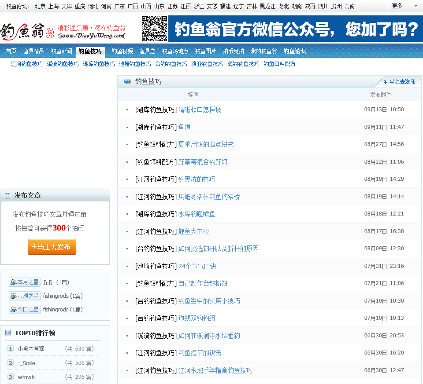Screen dimensions: 423x384
Task: Open the 北京 forum region link
Action: pos(41,6)
